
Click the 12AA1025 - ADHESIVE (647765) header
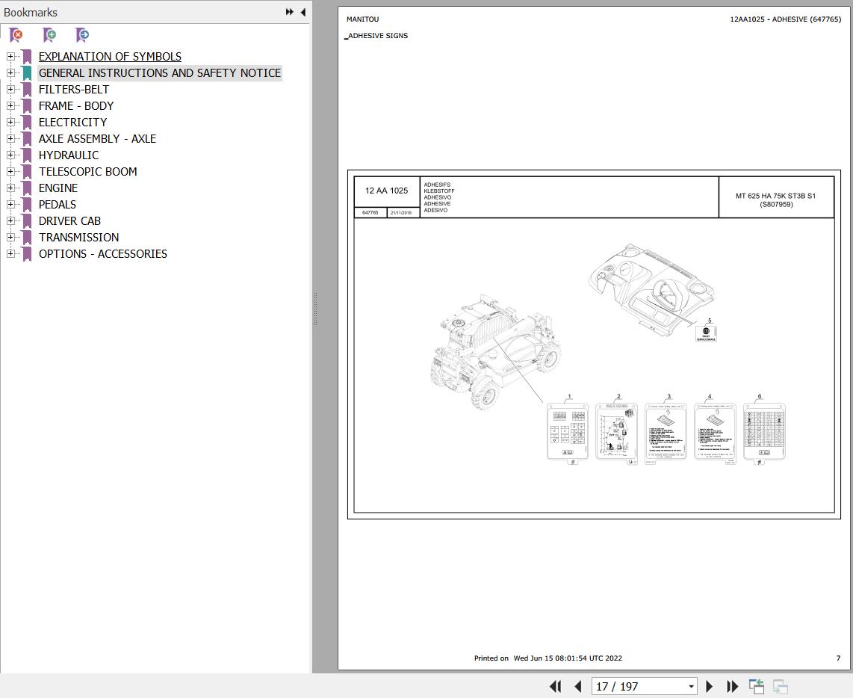coord(785,19)
